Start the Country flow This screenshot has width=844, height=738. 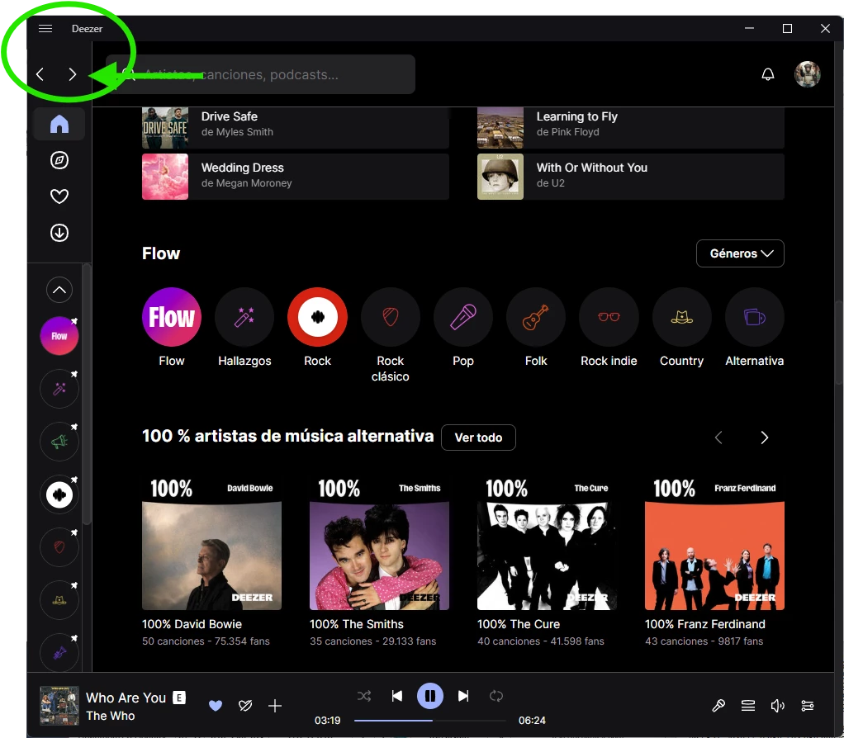pyautogui.click(x=682, y=317)
